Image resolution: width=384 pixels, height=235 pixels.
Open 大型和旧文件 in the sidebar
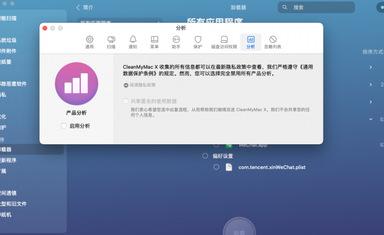coord(13,204)
